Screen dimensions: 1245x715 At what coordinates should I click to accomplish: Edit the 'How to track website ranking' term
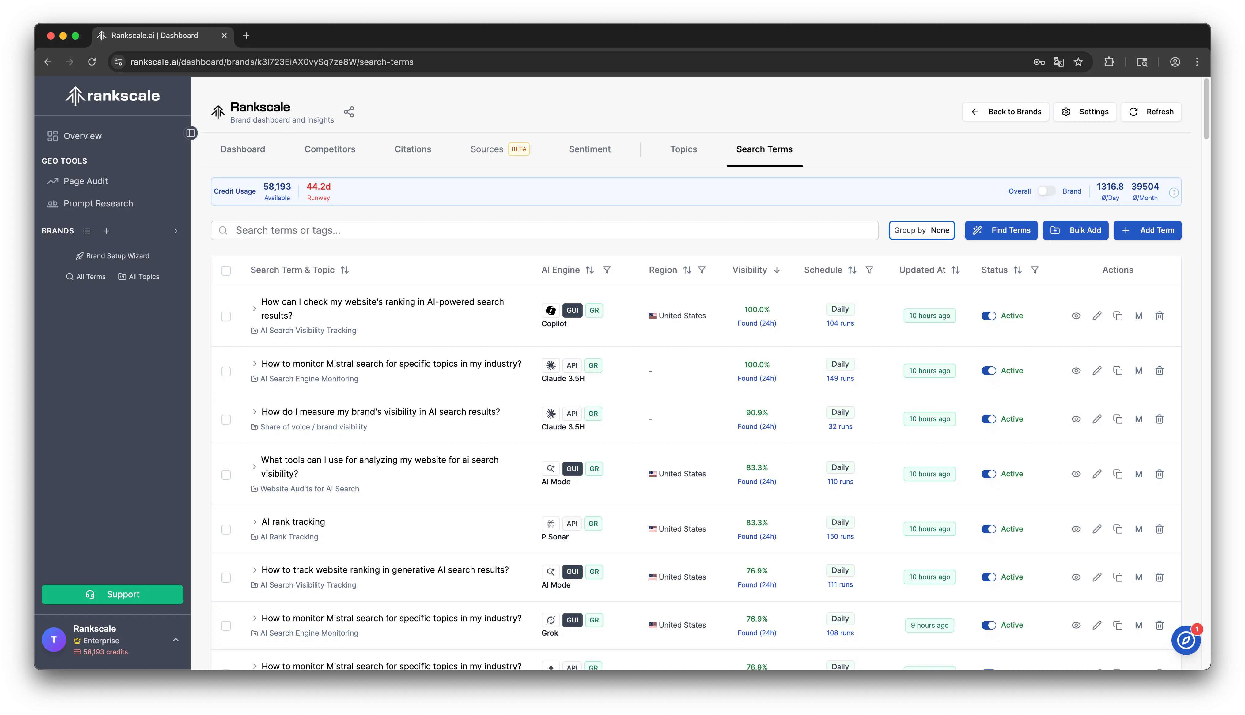click(1097, 577)
